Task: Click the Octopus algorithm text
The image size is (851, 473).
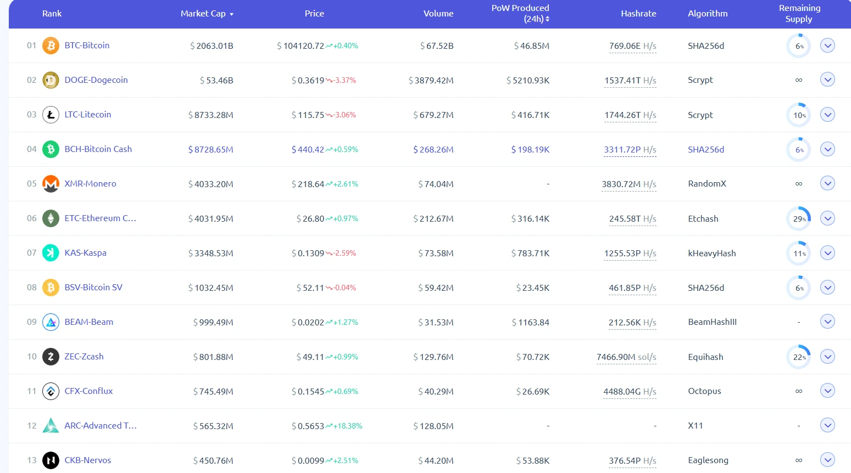Action: 704,391
